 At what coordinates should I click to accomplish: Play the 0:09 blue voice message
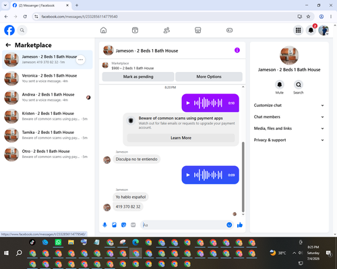pos(188,175)
